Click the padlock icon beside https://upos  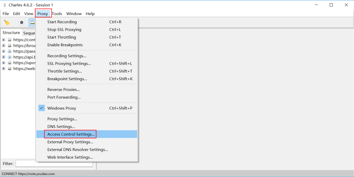click(10, 63)
